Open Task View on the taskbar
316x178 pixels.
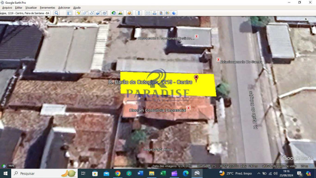(83, 173)
